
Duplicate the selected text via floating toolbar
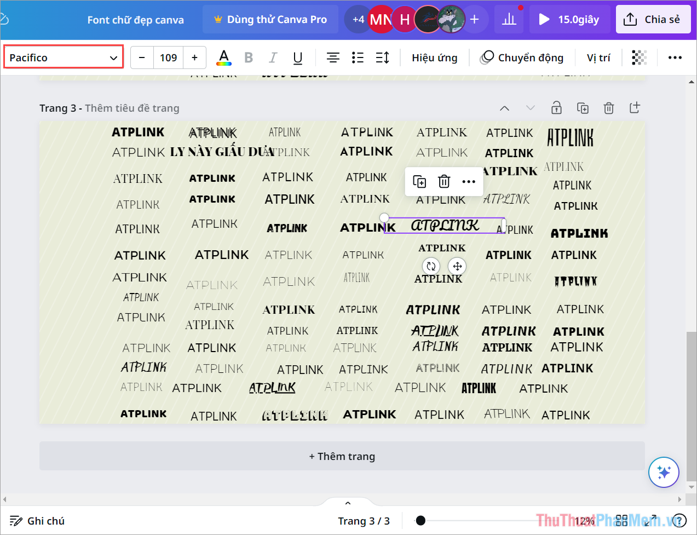click(419, 181)
